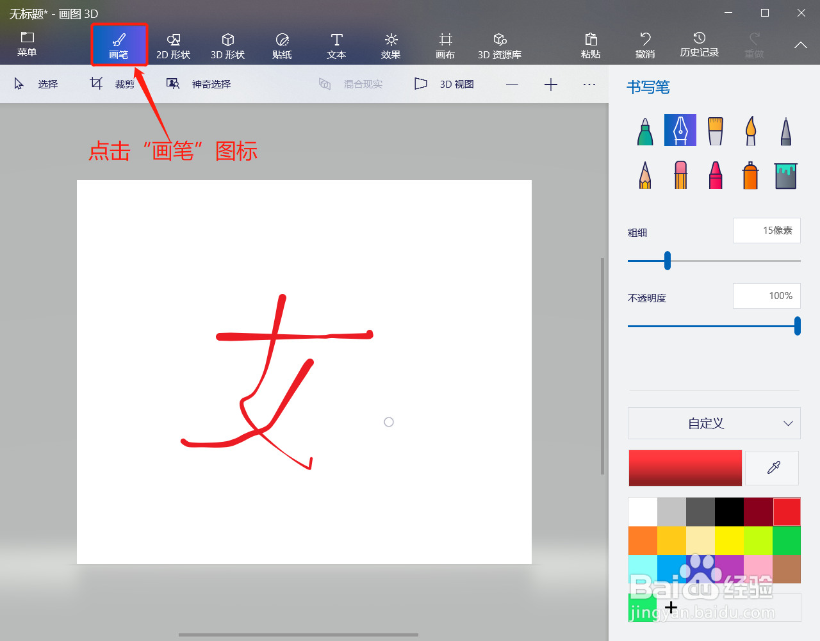Open the 3D shapes panel
The image size is (820, 641).
tap(227, 45)
